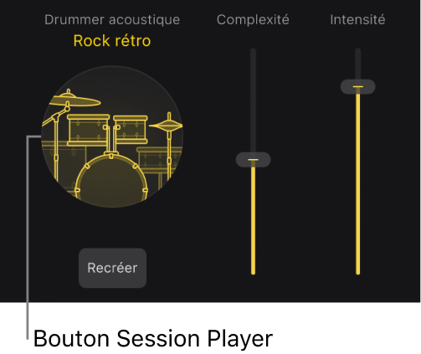Viewport: 421px width, 354px height.
Task: Click the Intensité slider handle
Action: [358, 86]
